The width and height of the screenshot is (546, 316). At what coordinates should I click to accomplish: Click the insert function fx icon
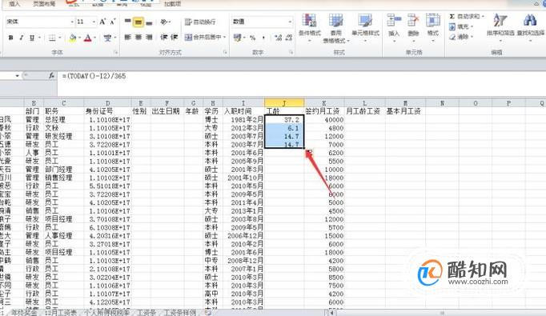(x=51, y=75)
